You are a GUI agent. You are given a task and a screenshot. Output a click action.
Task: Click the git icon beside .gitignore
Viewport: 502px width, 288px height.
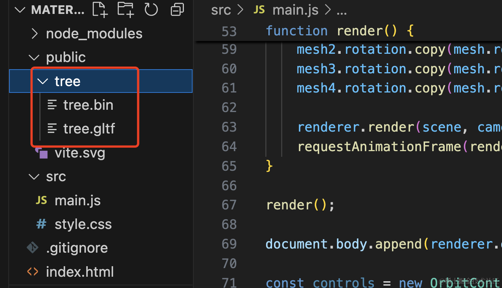click(x=33, y=248)
